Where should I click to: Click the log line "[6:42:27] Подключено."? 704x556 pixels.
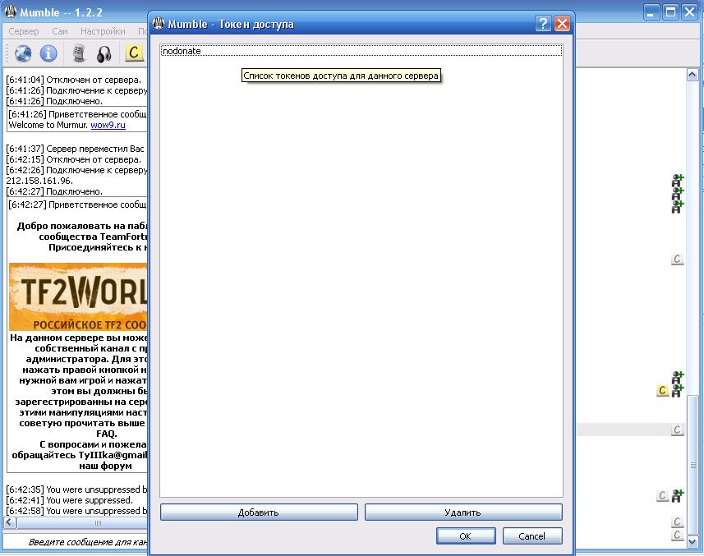click(54, 191)
